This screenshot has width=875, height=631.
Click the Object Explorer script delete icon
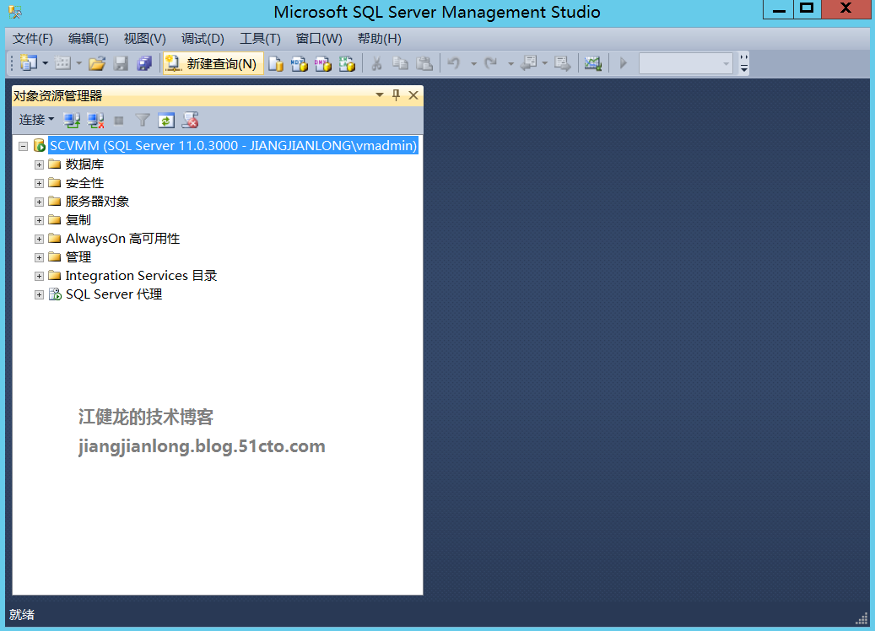pyautogui.click(x=191, y=120)
